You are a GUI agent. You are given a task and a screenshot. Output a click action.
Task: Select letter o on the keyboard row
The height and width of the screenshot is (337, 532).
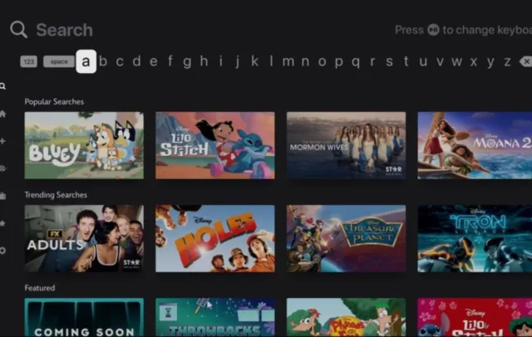[x=322, y=62]
